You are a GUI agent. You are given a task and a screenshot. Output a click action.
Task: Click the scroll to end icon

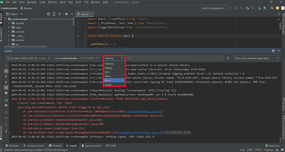pyautogui.click(x=6, y=71)
